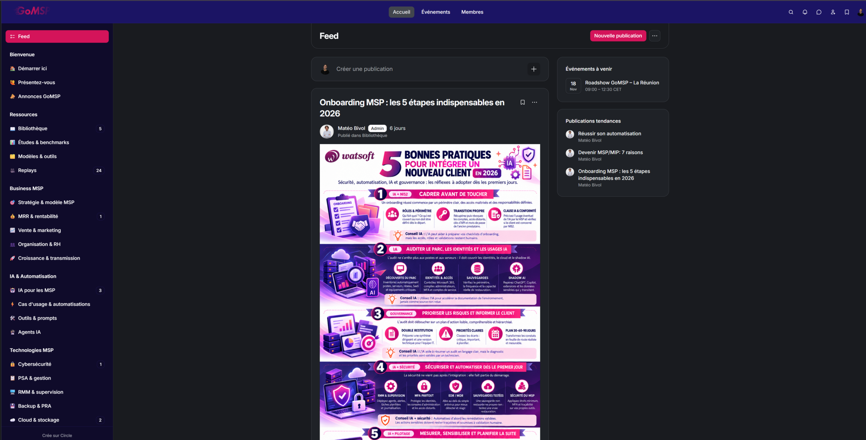The image size is (866, 440).
Task: Open saved bookmarks in top bar
Action: pos(847,12)
